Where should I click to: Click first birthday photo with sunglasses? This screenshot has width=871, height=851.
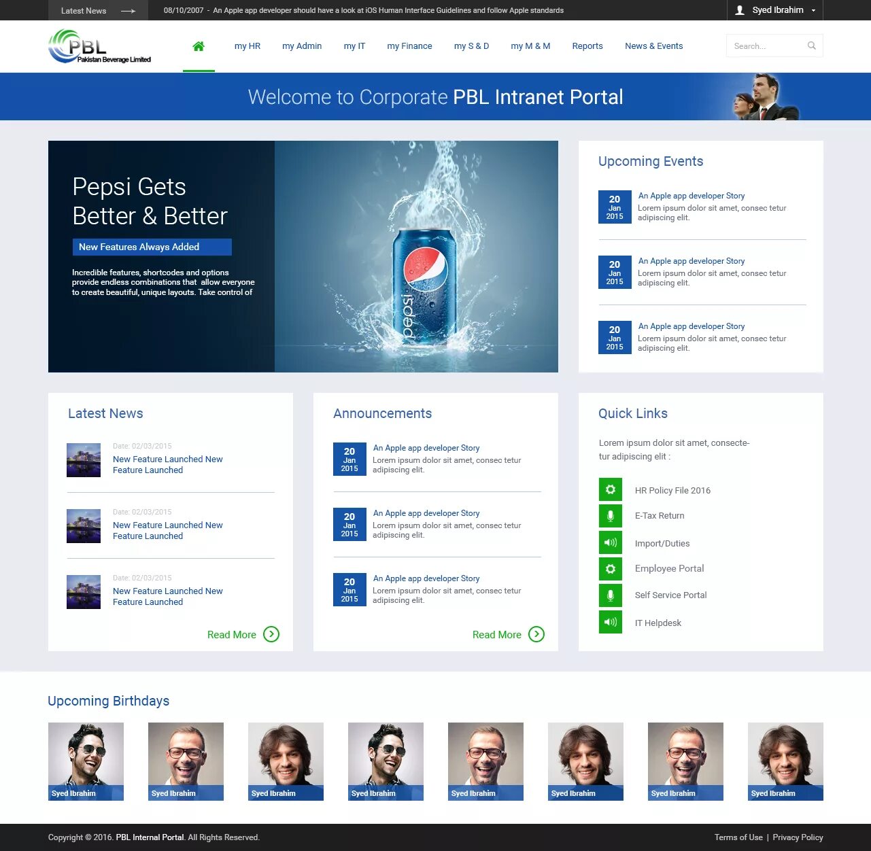tap(86, 761)
